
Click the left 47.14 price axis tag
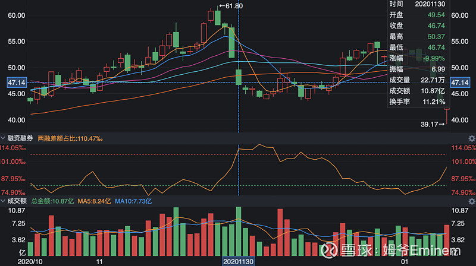click(15, 83)
